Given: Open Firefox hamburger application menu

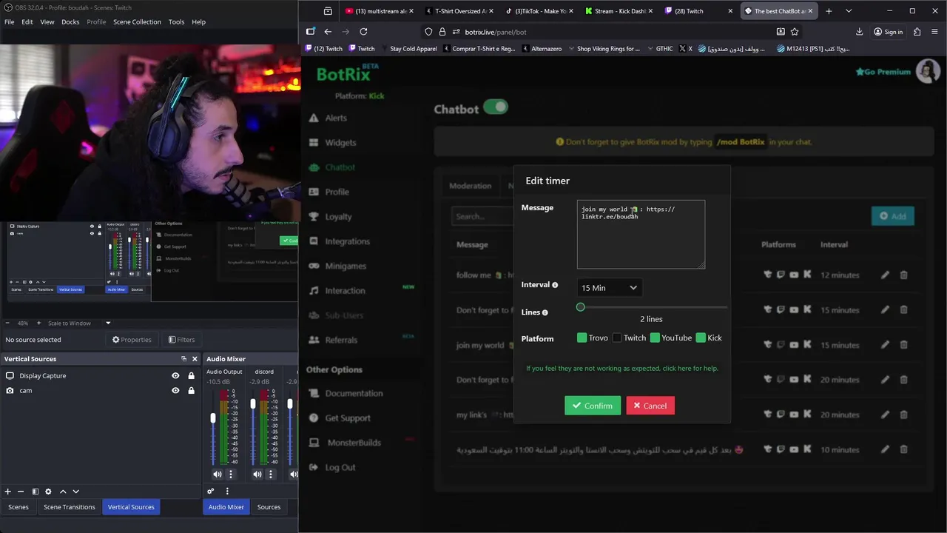Looking at the screenshot, I should tap(936, 32).
